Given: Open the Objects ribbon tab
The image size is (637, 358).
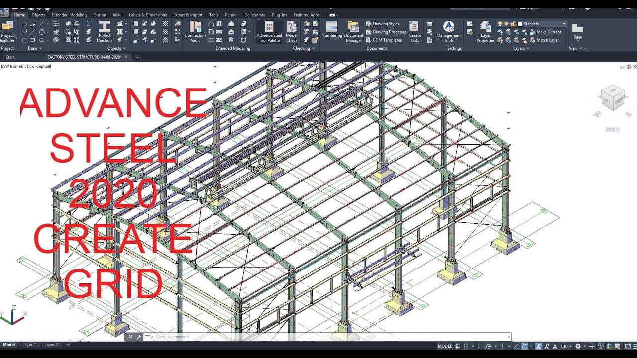Looking at the screenshot, I should (x=38, y=15).
